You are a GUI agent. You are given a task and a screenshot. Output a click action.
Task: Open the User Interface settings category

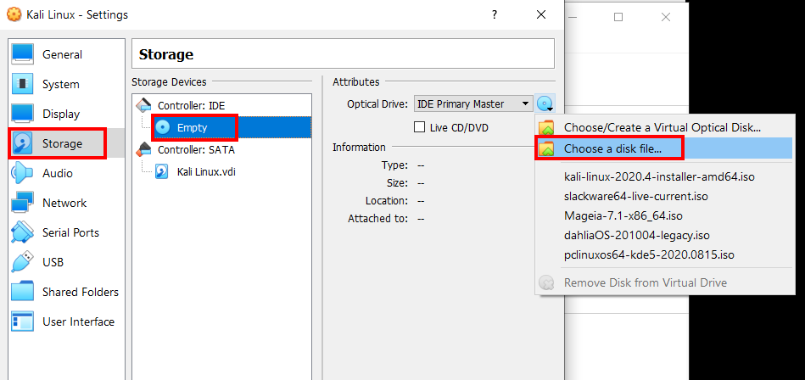[67, 322]
